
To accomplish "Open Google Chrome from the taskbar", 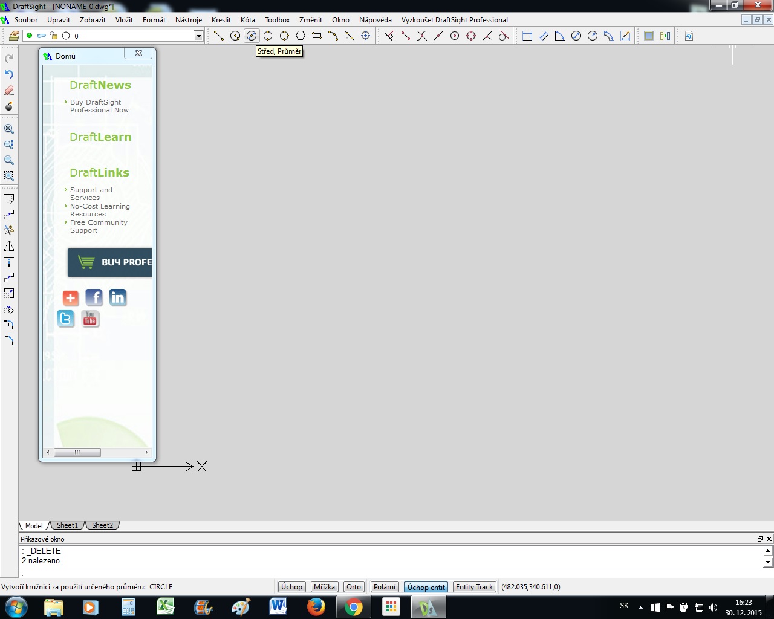I will 354,607.
